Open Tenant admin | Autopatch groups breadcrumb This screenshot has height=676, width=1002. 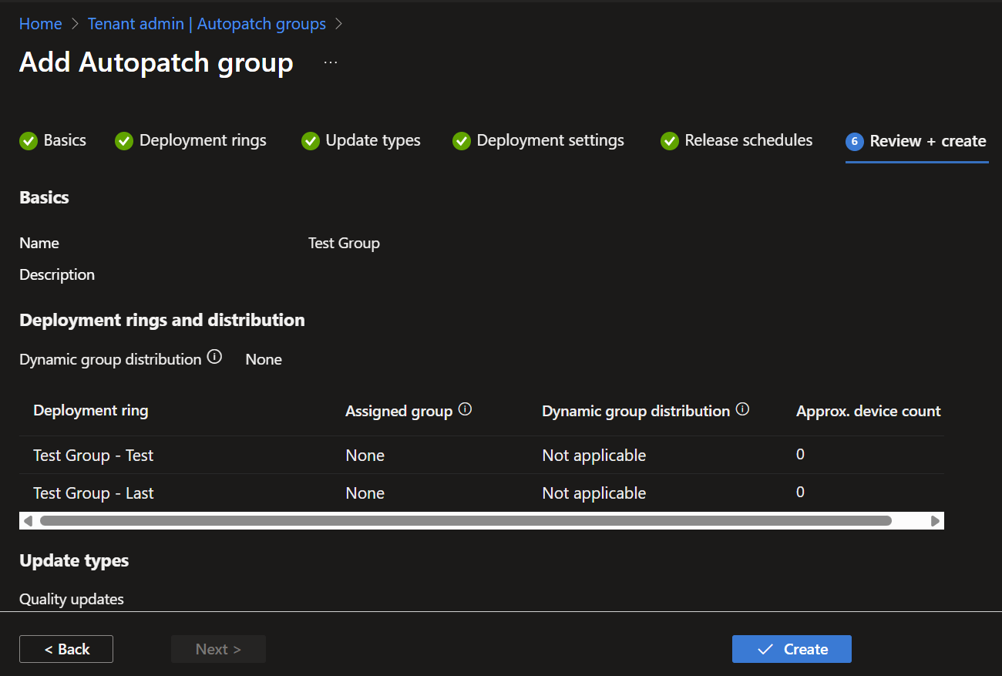pos(207,24)
